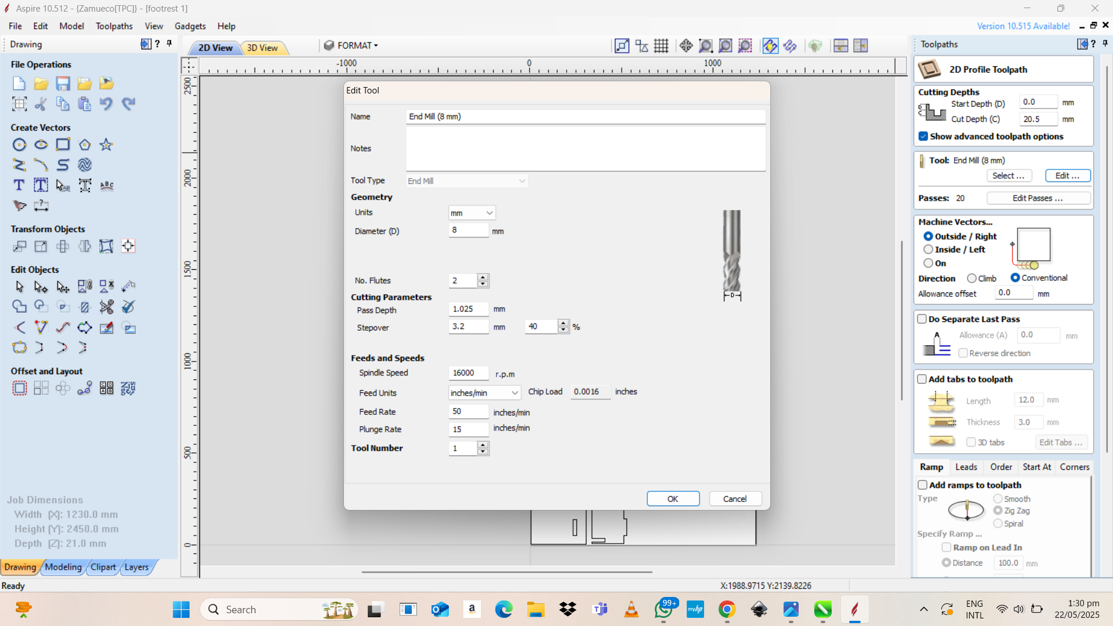Select the Cut icon in File Operations
The image size is (1113, 626).
41,104
